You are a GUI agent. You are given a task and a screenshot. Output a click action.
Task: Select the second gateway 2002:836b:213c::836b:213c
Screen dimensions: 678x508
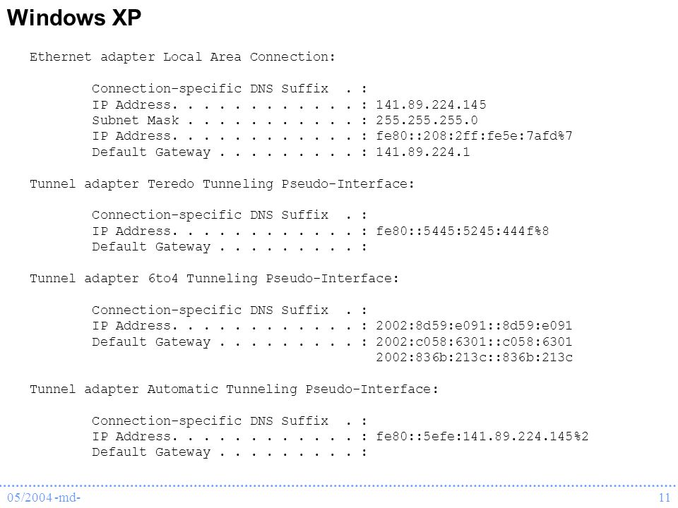coord(474,357)
